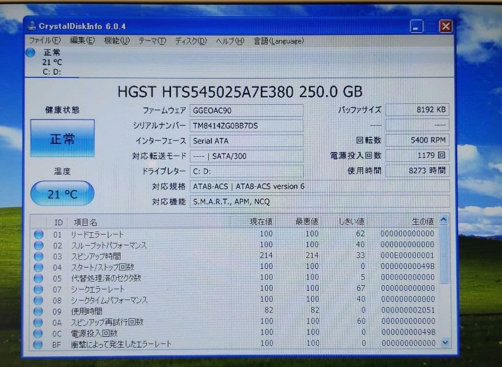Screen dimensions: 502x367
Task: Select the リードエラーレート row text
Action: click(97, 235)
